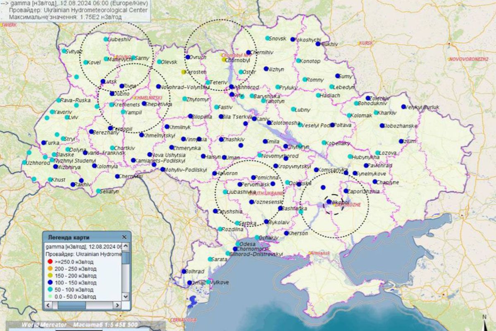
Task: Close the Легенда карти panel
Action: (x=124, y=237)
